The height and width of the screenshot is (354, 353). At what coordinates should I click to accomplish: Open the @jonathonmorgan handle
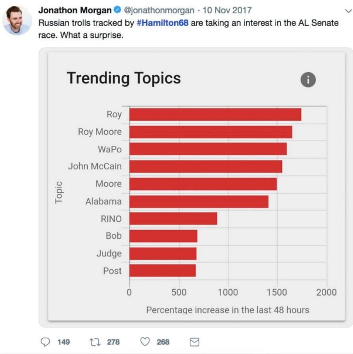(159, 10)
